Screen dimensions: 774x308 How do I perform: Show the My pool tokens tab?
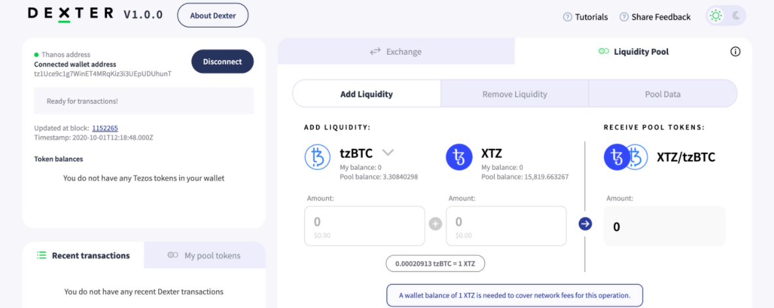(x=205, y=255)
